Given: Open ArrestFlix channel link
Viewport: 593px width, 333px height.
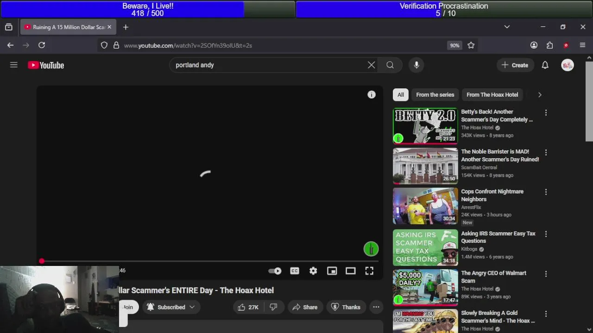Looking at the screenshot, I should click(471, 207).
